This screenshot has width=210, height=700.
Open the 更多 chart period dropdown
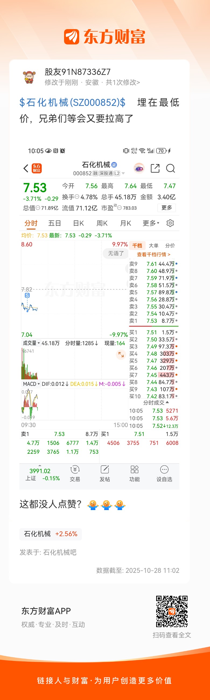(151, 223)
